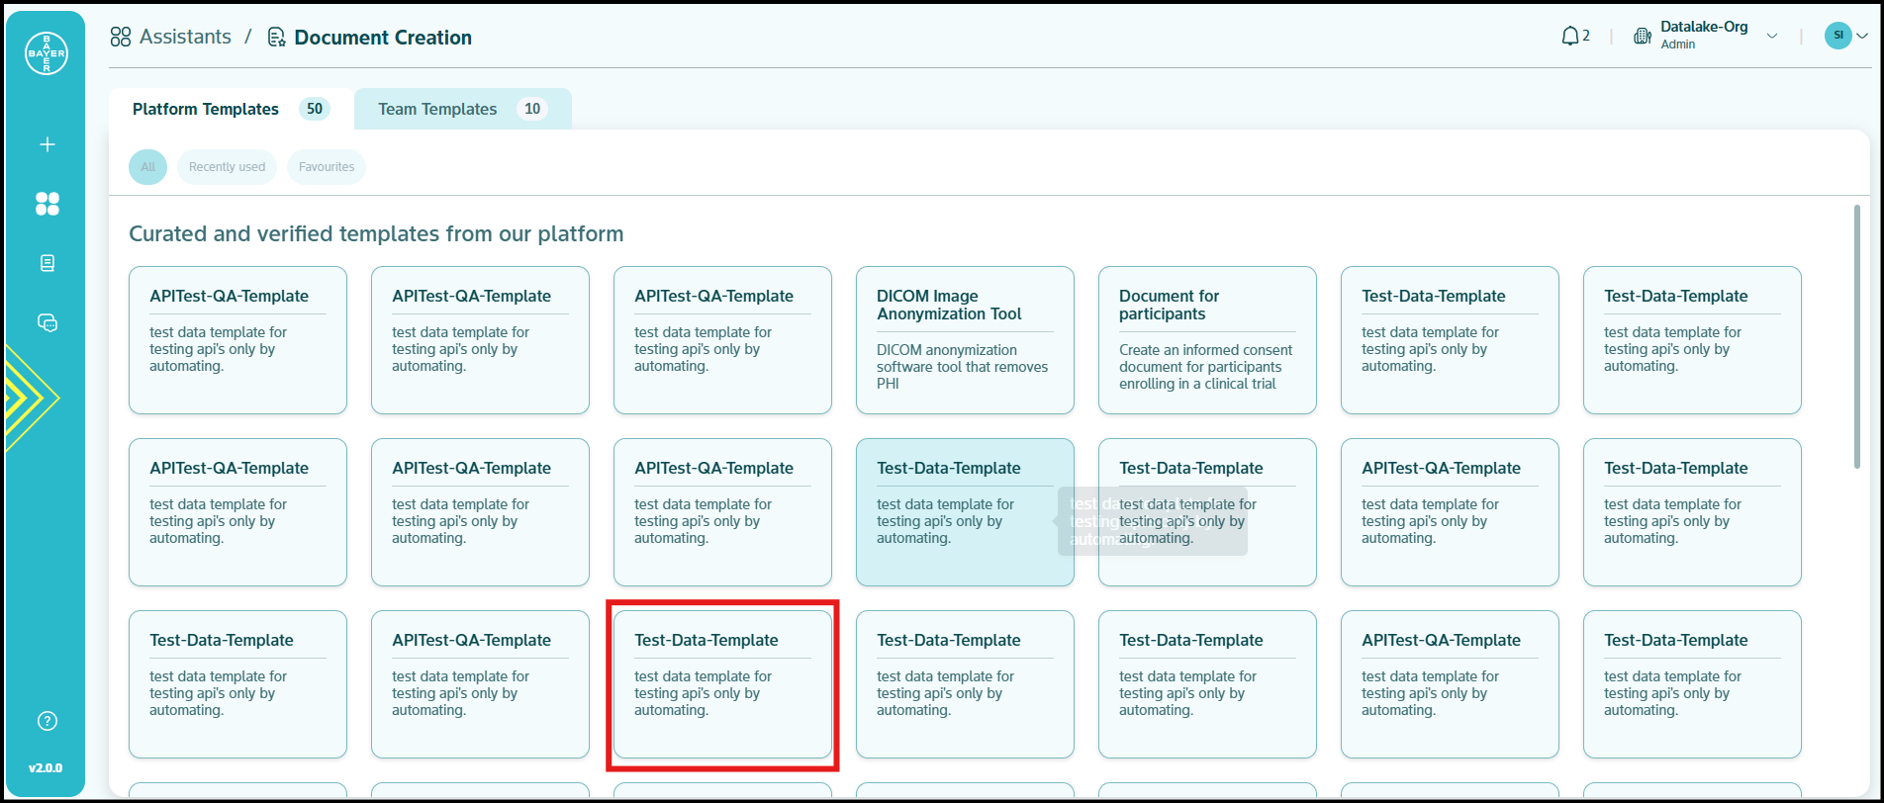Open the document icon in sidebar
The image size is (1884, 803).
pos(47,263)
